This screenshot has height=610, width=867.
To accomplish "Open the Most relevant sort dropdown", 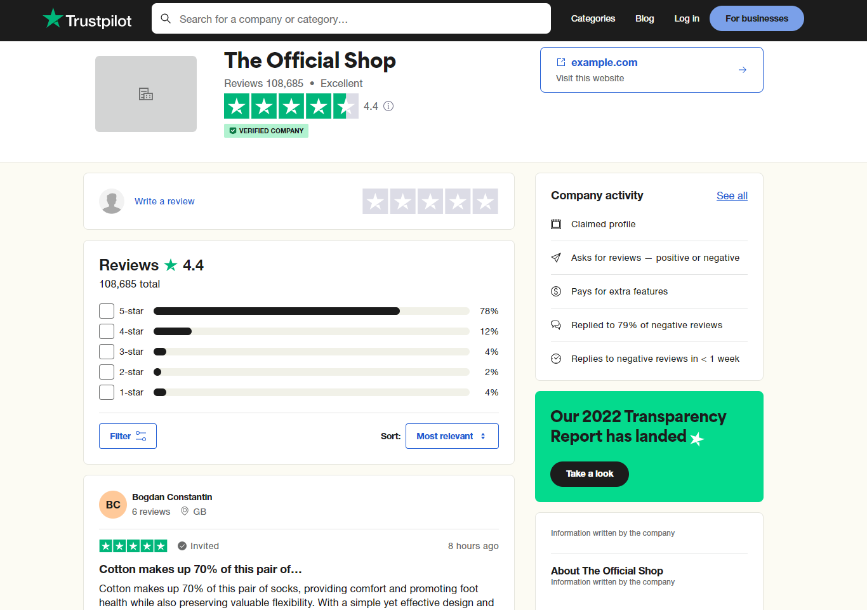I will [452, 436].
